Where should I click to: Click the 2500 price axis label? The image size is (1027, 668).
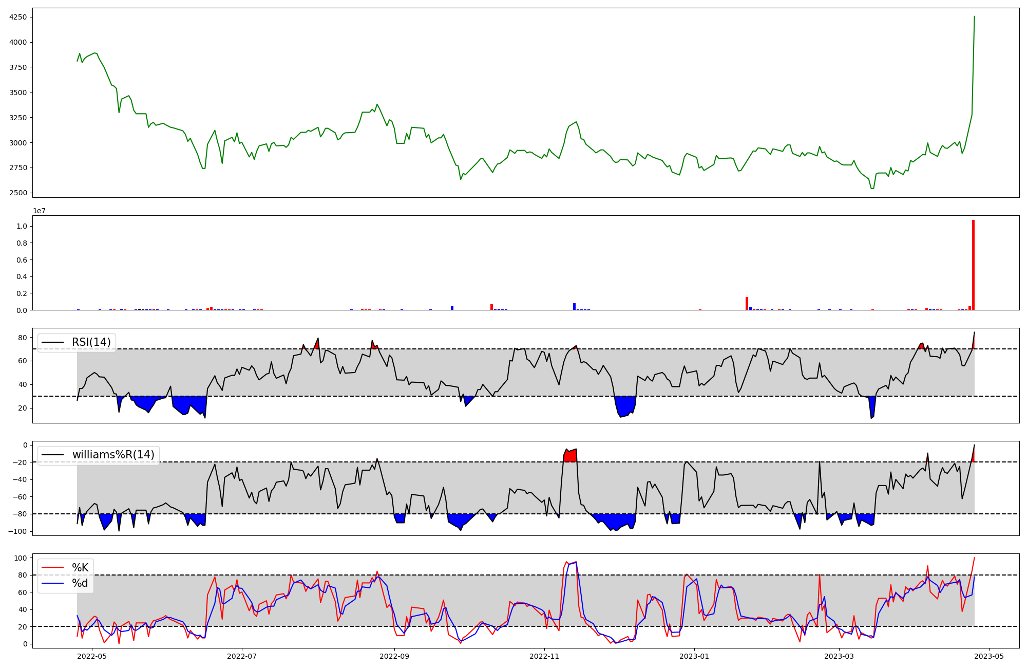click(18, 193)
